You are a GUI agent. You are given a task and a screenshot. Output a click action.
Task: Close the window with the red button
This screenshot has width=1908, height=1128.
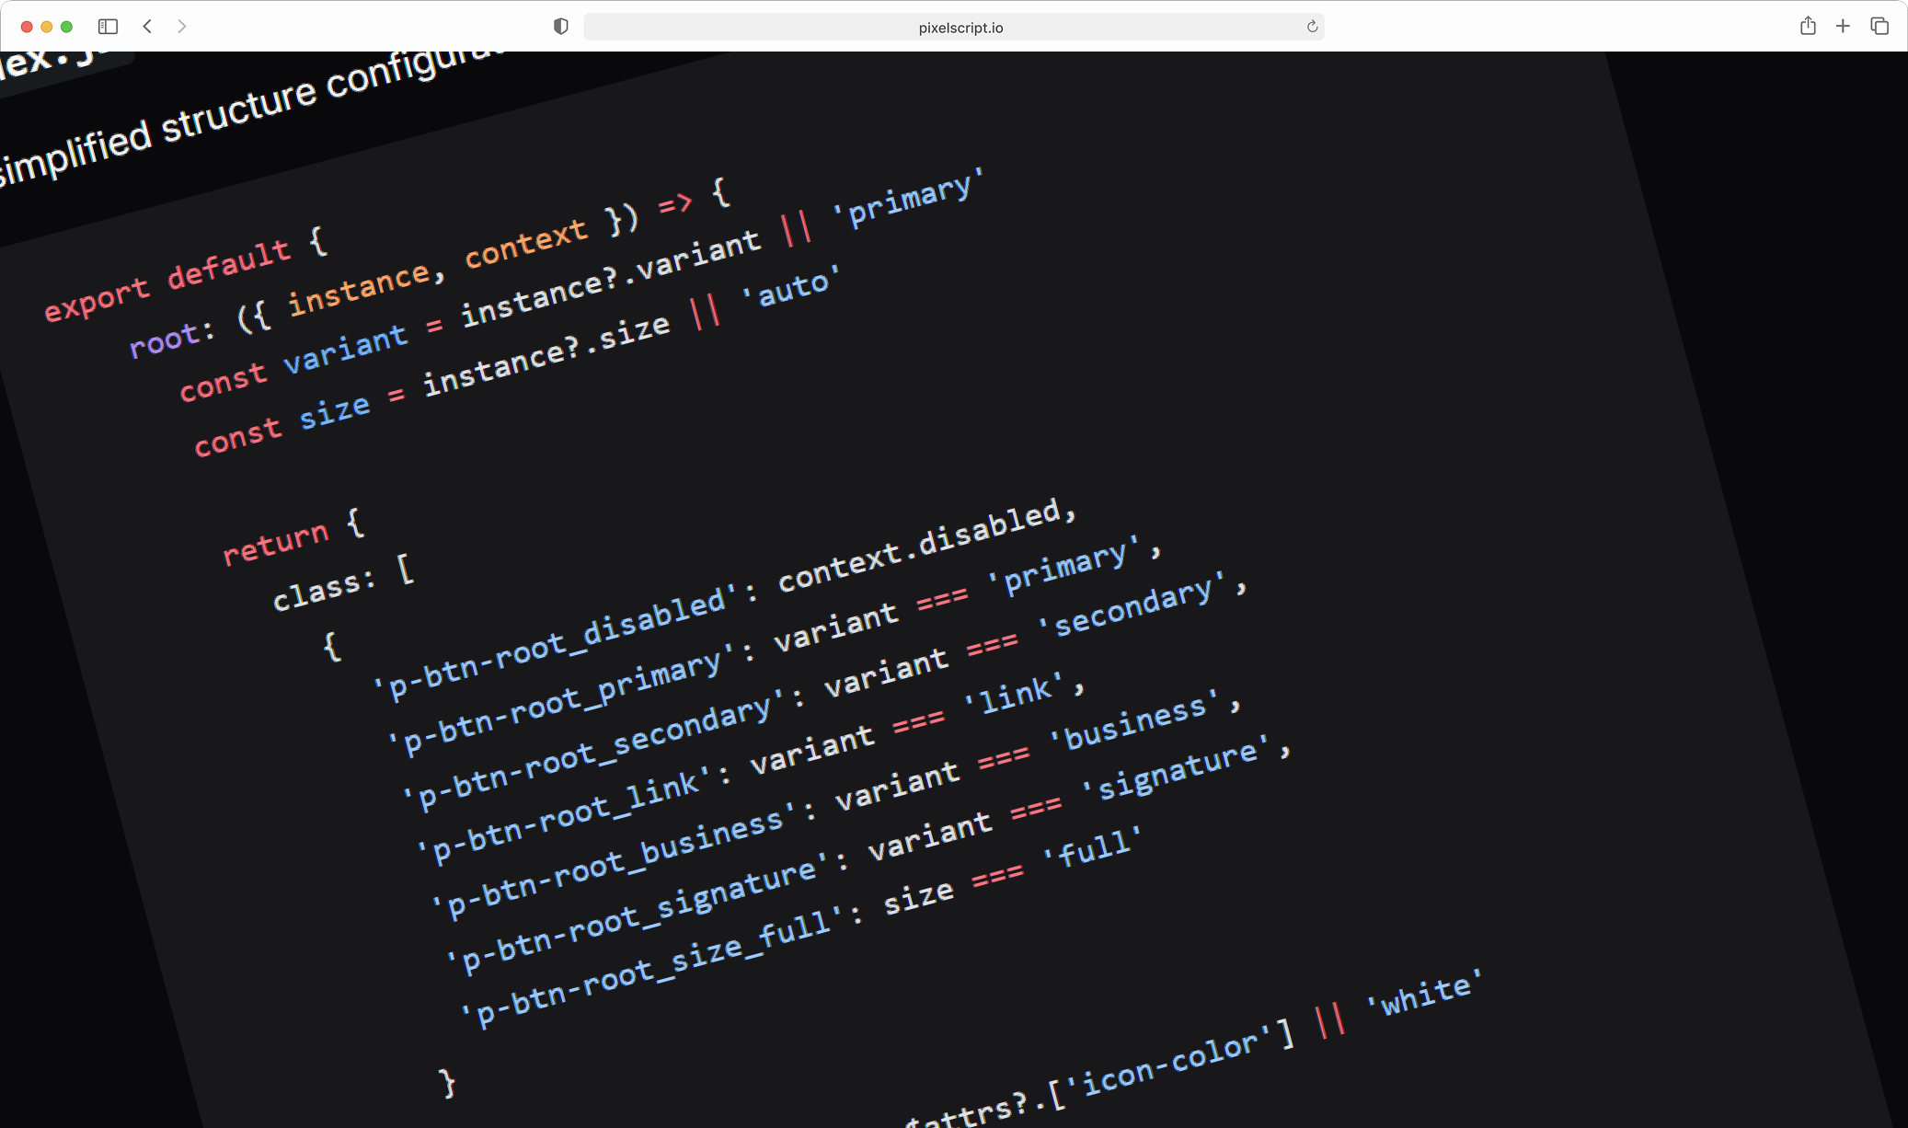[27, 27]
